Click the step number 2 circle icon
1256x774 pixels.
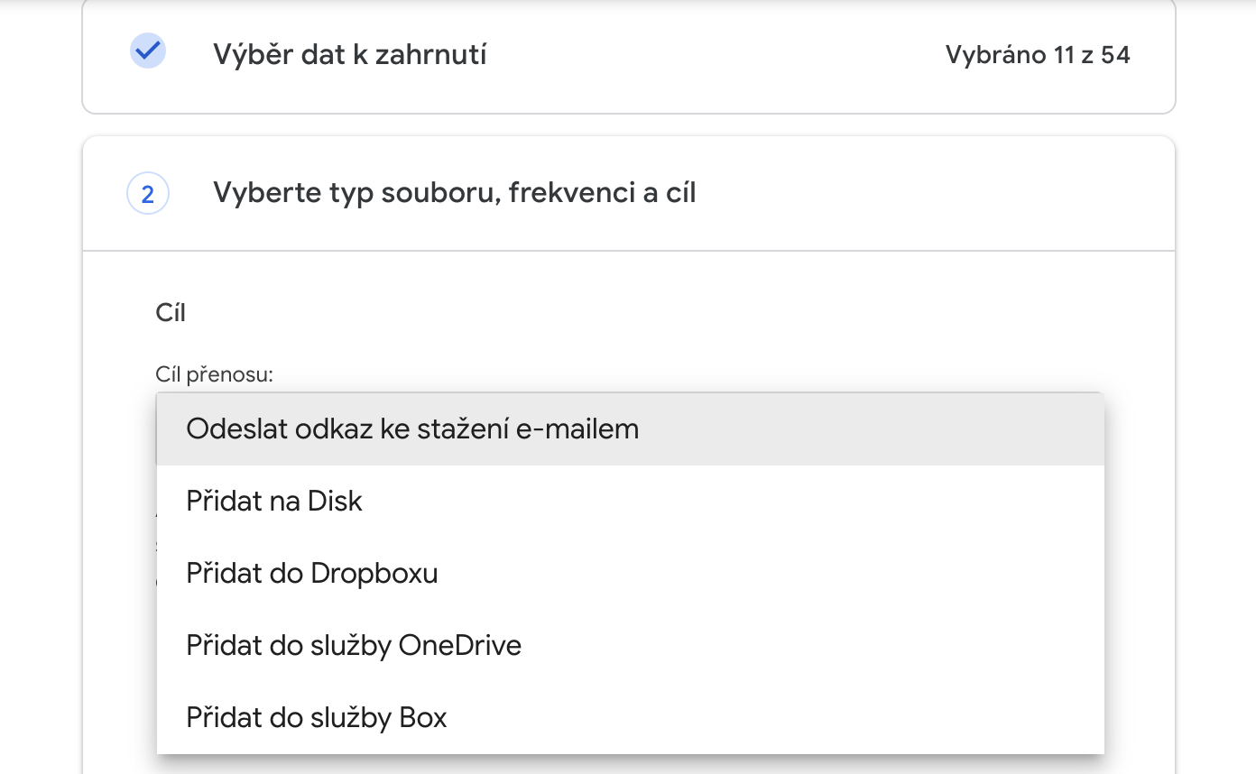148,193
